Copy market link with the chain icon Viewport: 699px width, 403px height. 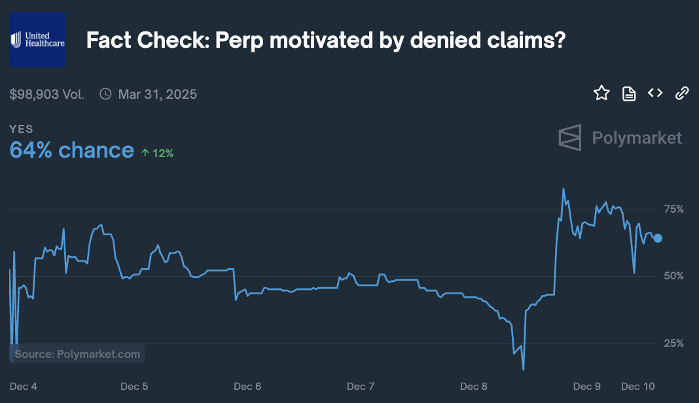[x=682, y=94]
